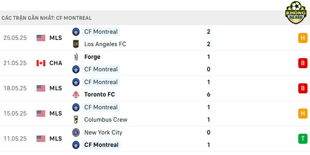310x155 pixels.
Task: Click the Columbus Crew crest icon
Action: (76, 120)
